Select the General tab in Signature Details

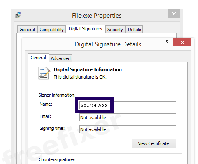pyautogui.click(x=38, y=58)
